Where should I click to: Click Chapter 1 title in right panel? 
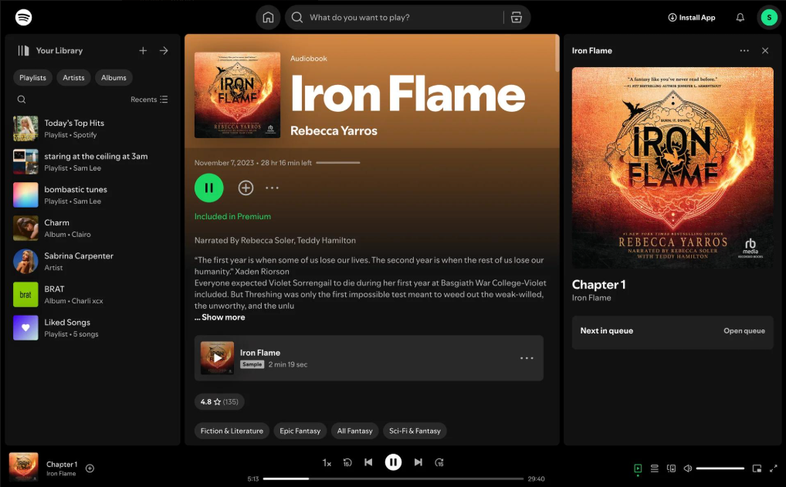tap(599, 285)
